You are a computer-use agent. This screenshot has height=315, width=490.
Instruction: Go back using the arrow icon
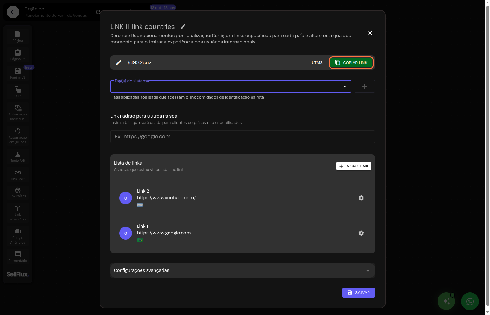pyautogui.click(x=13, y=12)
